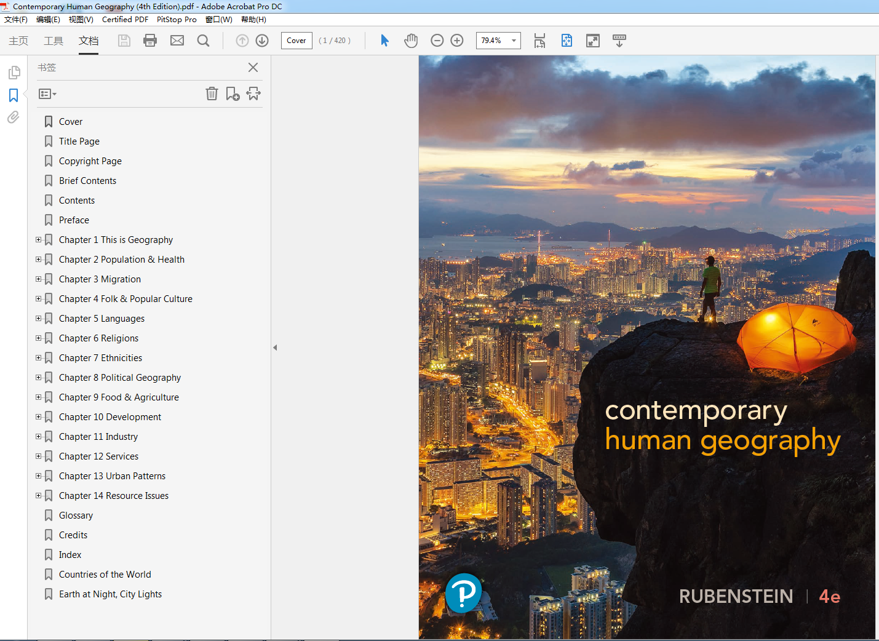
Task: Jump to the Credits bookmark
Action: point(73,535)
